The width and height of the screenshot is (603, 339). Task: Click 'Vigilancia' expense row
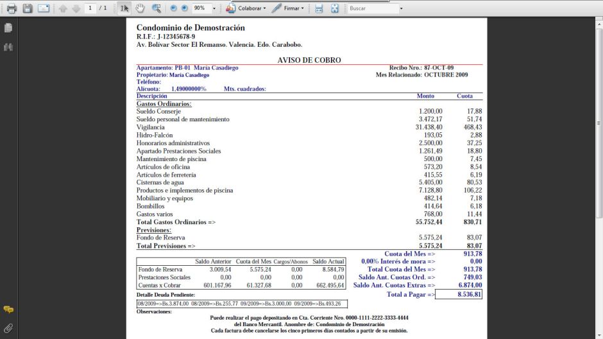[x=309, y=127]
